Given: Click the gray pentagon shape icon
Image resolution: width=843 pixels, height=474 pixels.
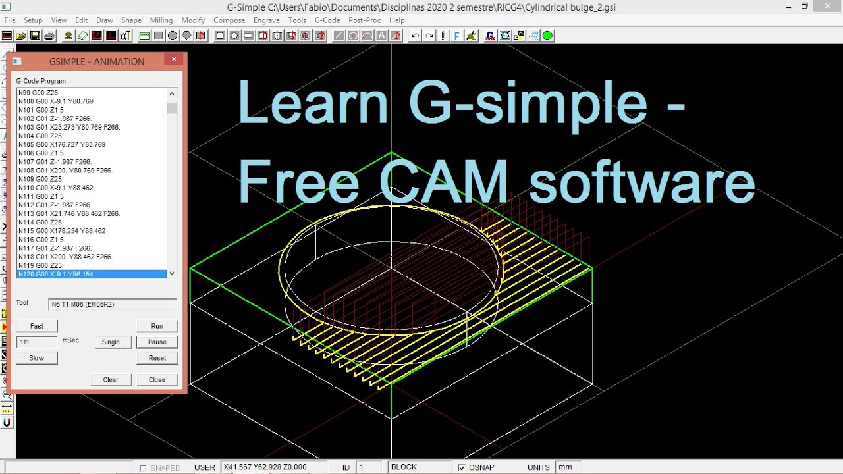Looking at the screenshot, I should (x=186, y=36).
